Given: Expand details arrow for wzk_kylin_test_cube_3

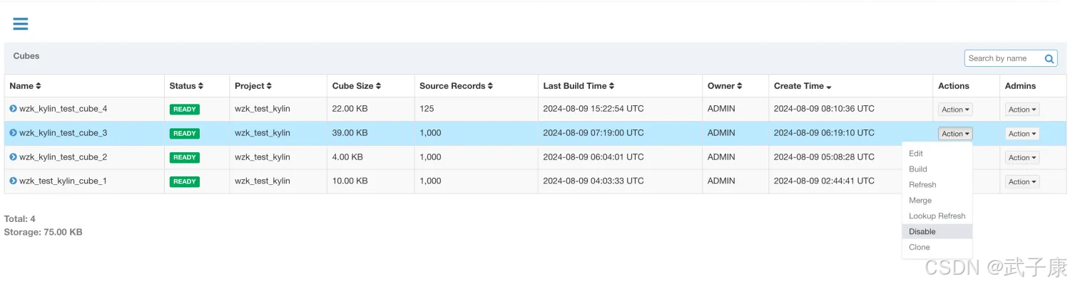Looking at the screenshot, I should [13, 133].
